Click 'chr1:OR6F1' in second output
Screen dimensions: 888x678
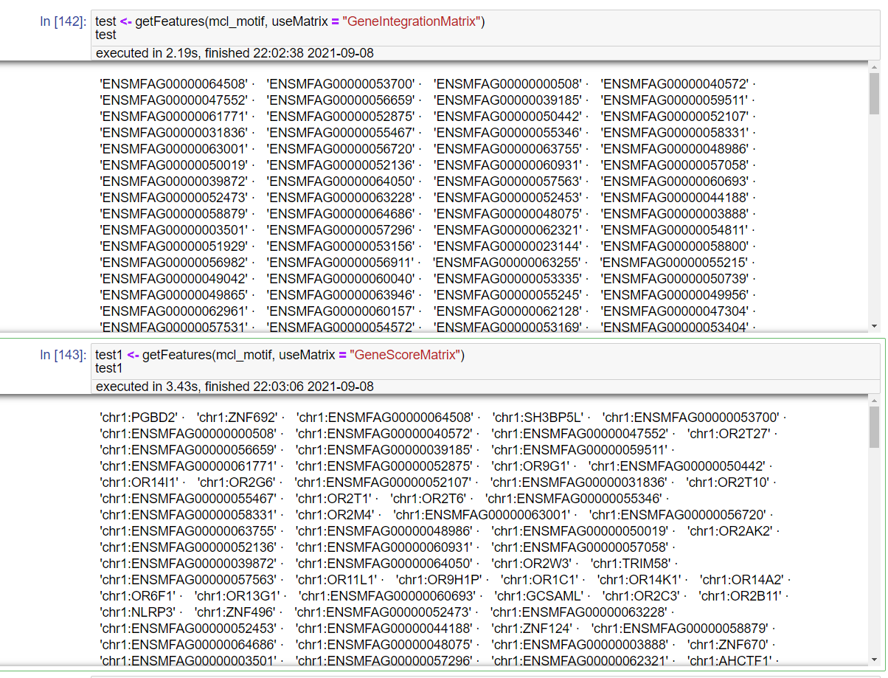138,596
